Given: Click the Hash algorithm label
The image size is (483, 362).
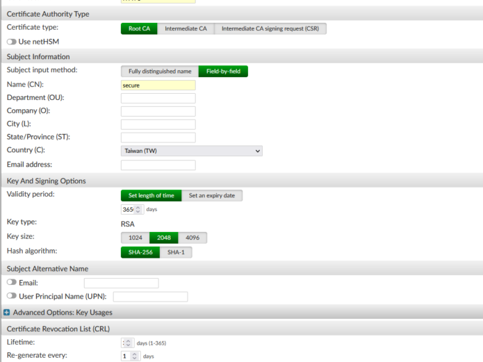Looking at the screenshot, I should tap(32, 251).
